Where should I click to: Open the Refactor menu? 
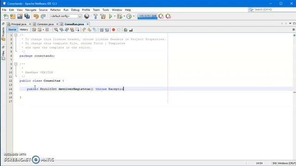coord(55,10)
